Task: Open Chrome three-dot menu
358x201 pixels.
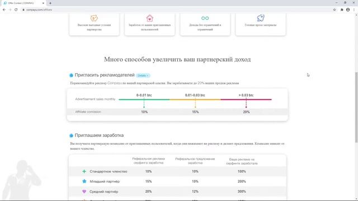Action: pyautogui.click(x=354, y=10)
